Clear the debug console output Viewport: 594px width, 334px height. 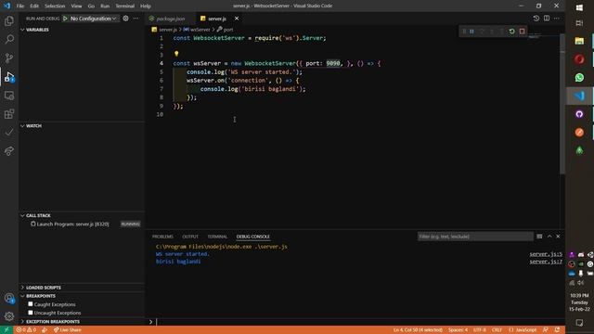(x=539, y=237)
